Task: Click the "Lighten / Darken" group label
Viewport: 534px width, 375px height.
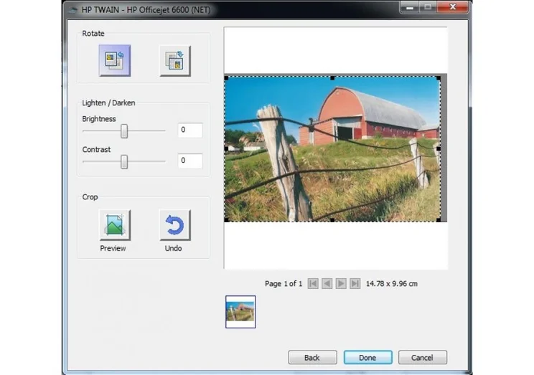Action: point(108,103)
